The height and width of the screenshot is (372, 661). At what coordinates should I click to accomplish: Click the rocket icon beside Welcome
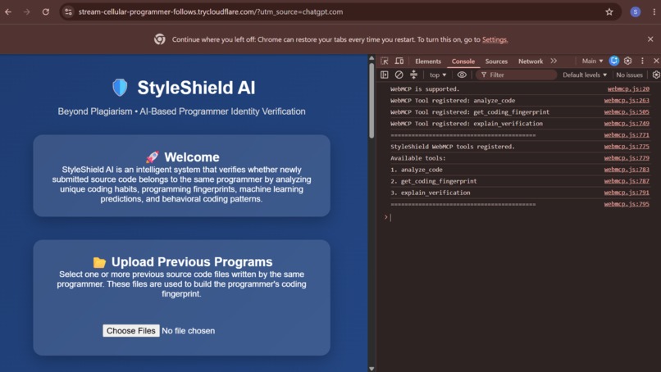pyautogui.click(x=153, y=157)
